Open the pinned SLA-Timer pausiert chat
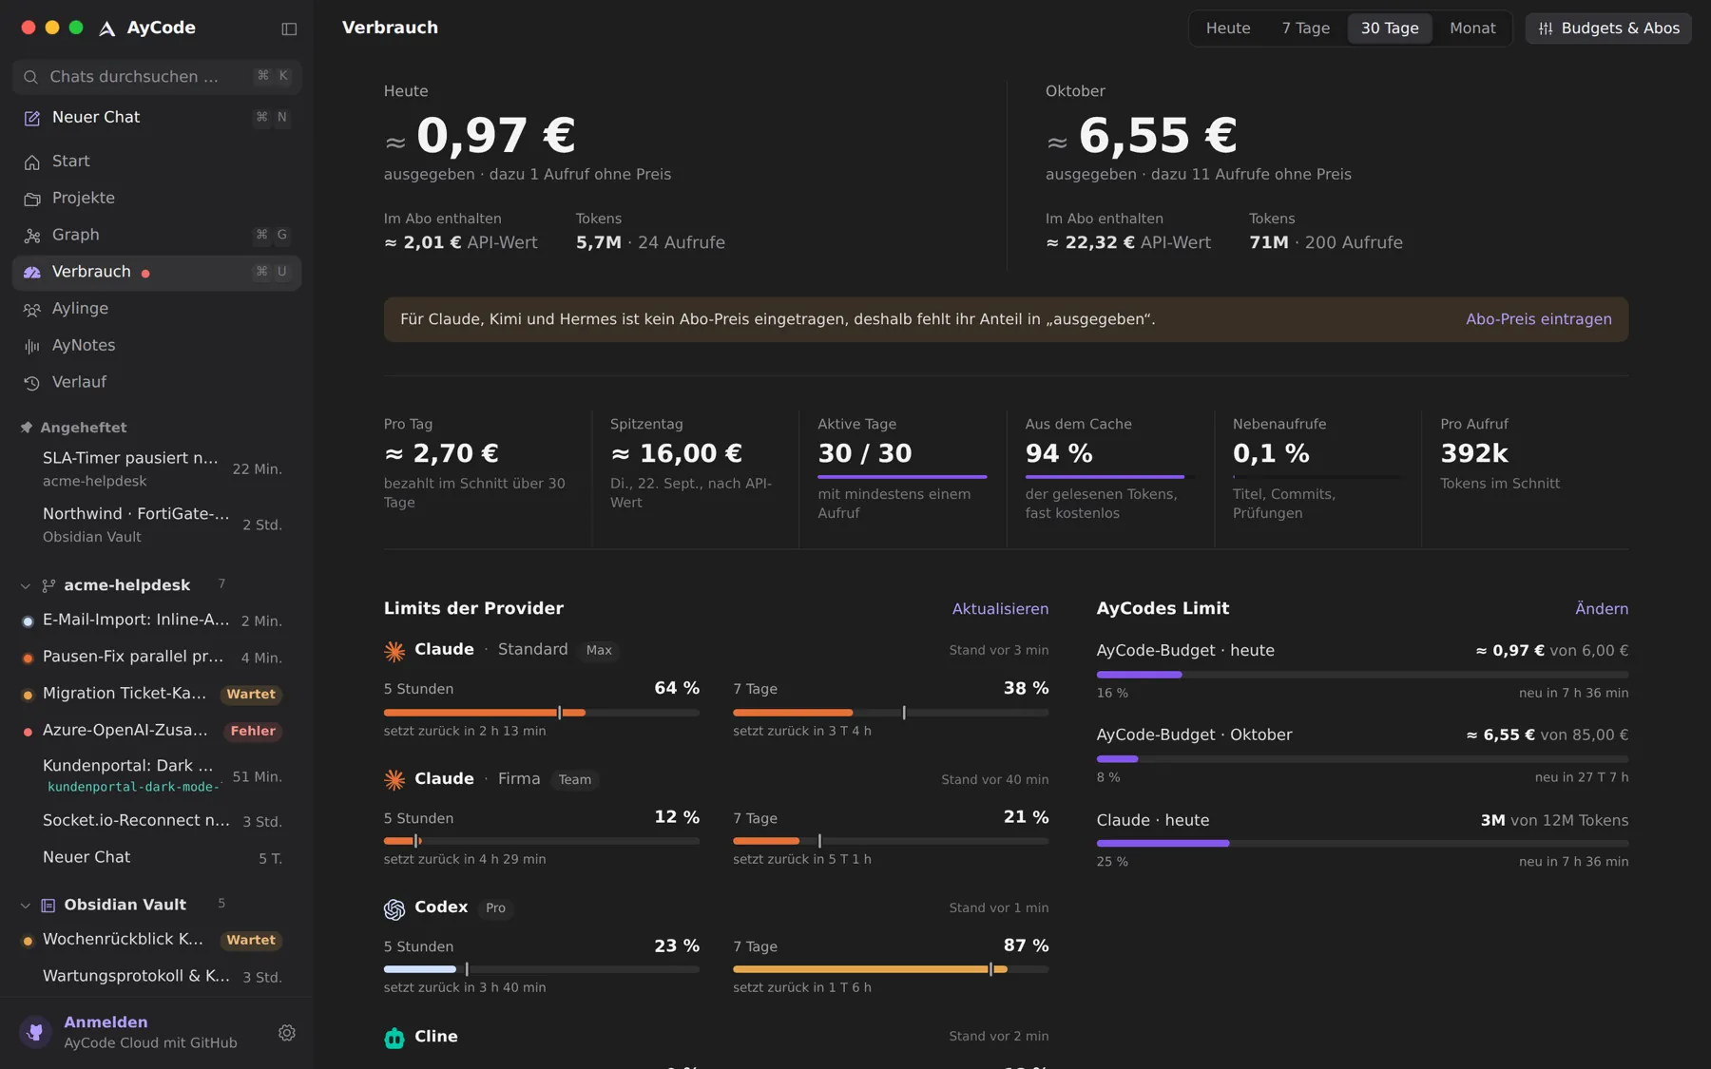Screen dimensions: 1711x1069 (157, 469)
